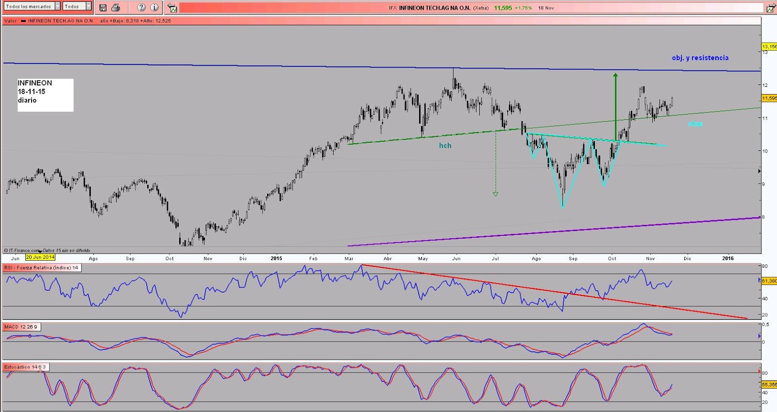Screen dimensions: 777x412
Task: Click the 'Valor' panel label
Action: [x=11, y=21]
